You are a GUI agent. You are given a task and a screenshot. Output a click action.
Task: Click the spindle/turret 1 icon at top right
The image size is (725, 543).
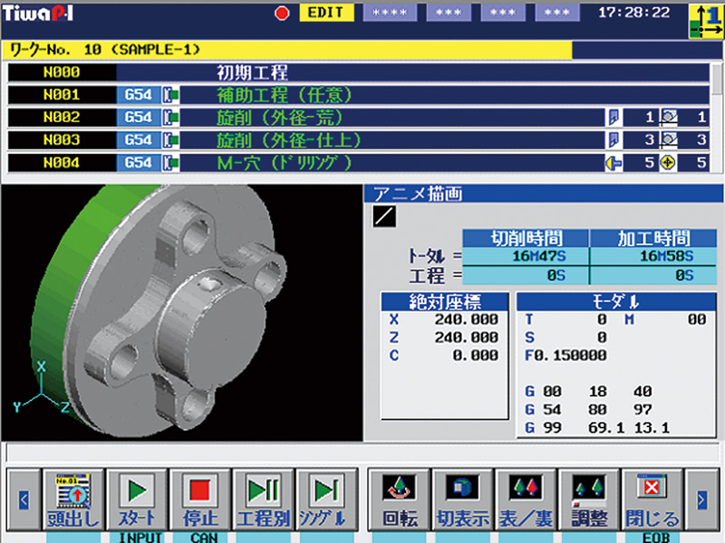tap(706, 18)
